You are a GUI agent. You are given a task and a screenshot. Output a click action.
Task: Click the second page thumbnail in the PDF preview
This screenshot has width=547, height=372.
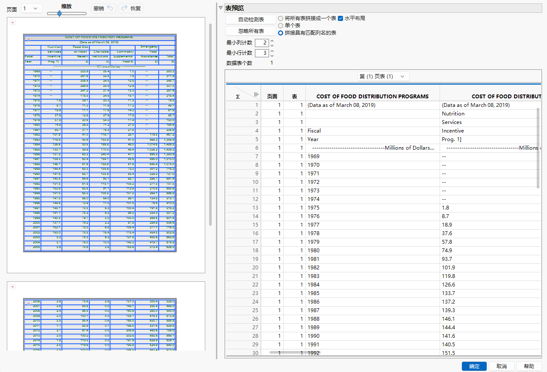tap(106, 316)
